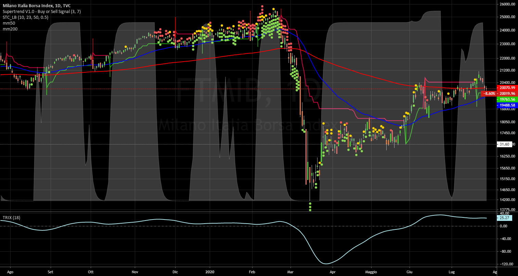Image resolution: width=518 pixels, height=276 pixels.
Task: Click the 18050.00 price axis label
Action: click(507, 122)
